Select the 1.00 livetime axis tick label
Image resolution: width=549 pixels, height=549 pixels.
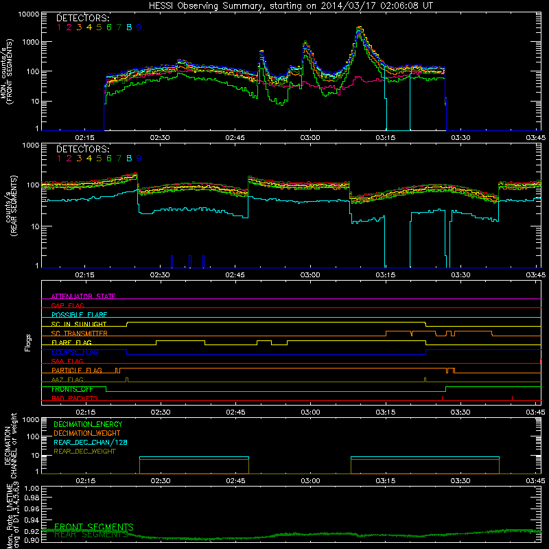[31, 488]
